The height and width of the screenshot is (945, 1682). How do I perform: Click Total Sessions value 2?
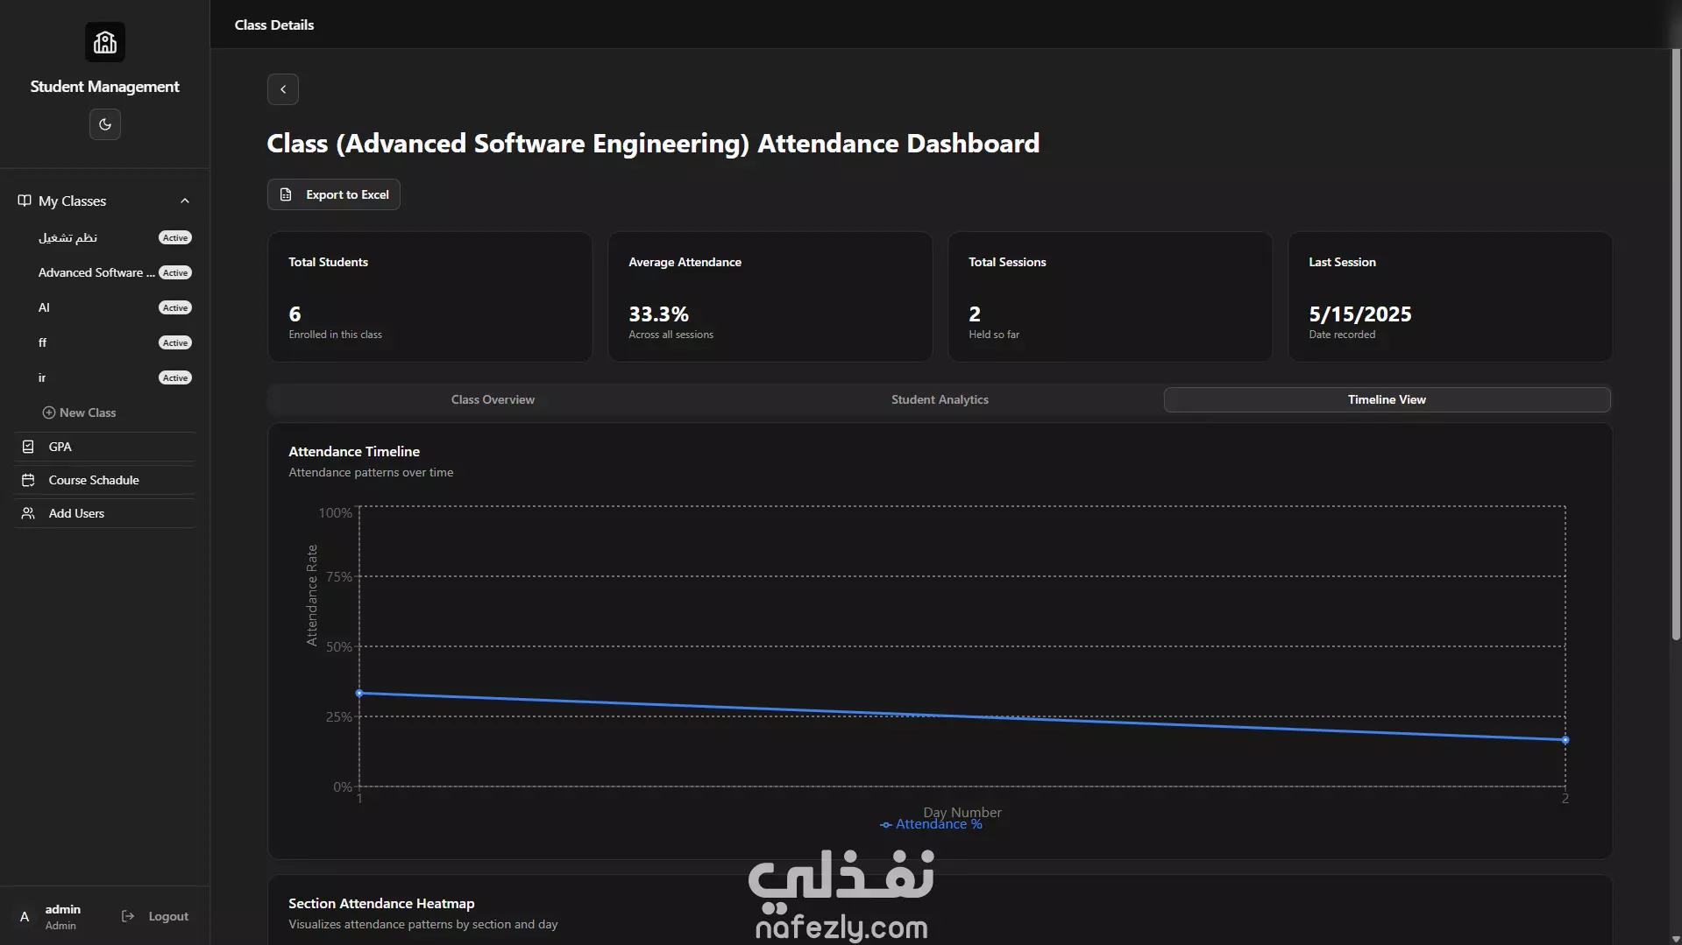pyautogui.click(x=975, y=314)
